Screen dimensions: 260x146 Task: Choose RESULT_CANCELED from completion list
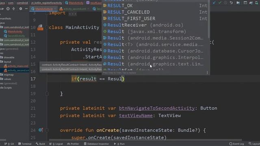pyautogui.click(x=155, y=12)
